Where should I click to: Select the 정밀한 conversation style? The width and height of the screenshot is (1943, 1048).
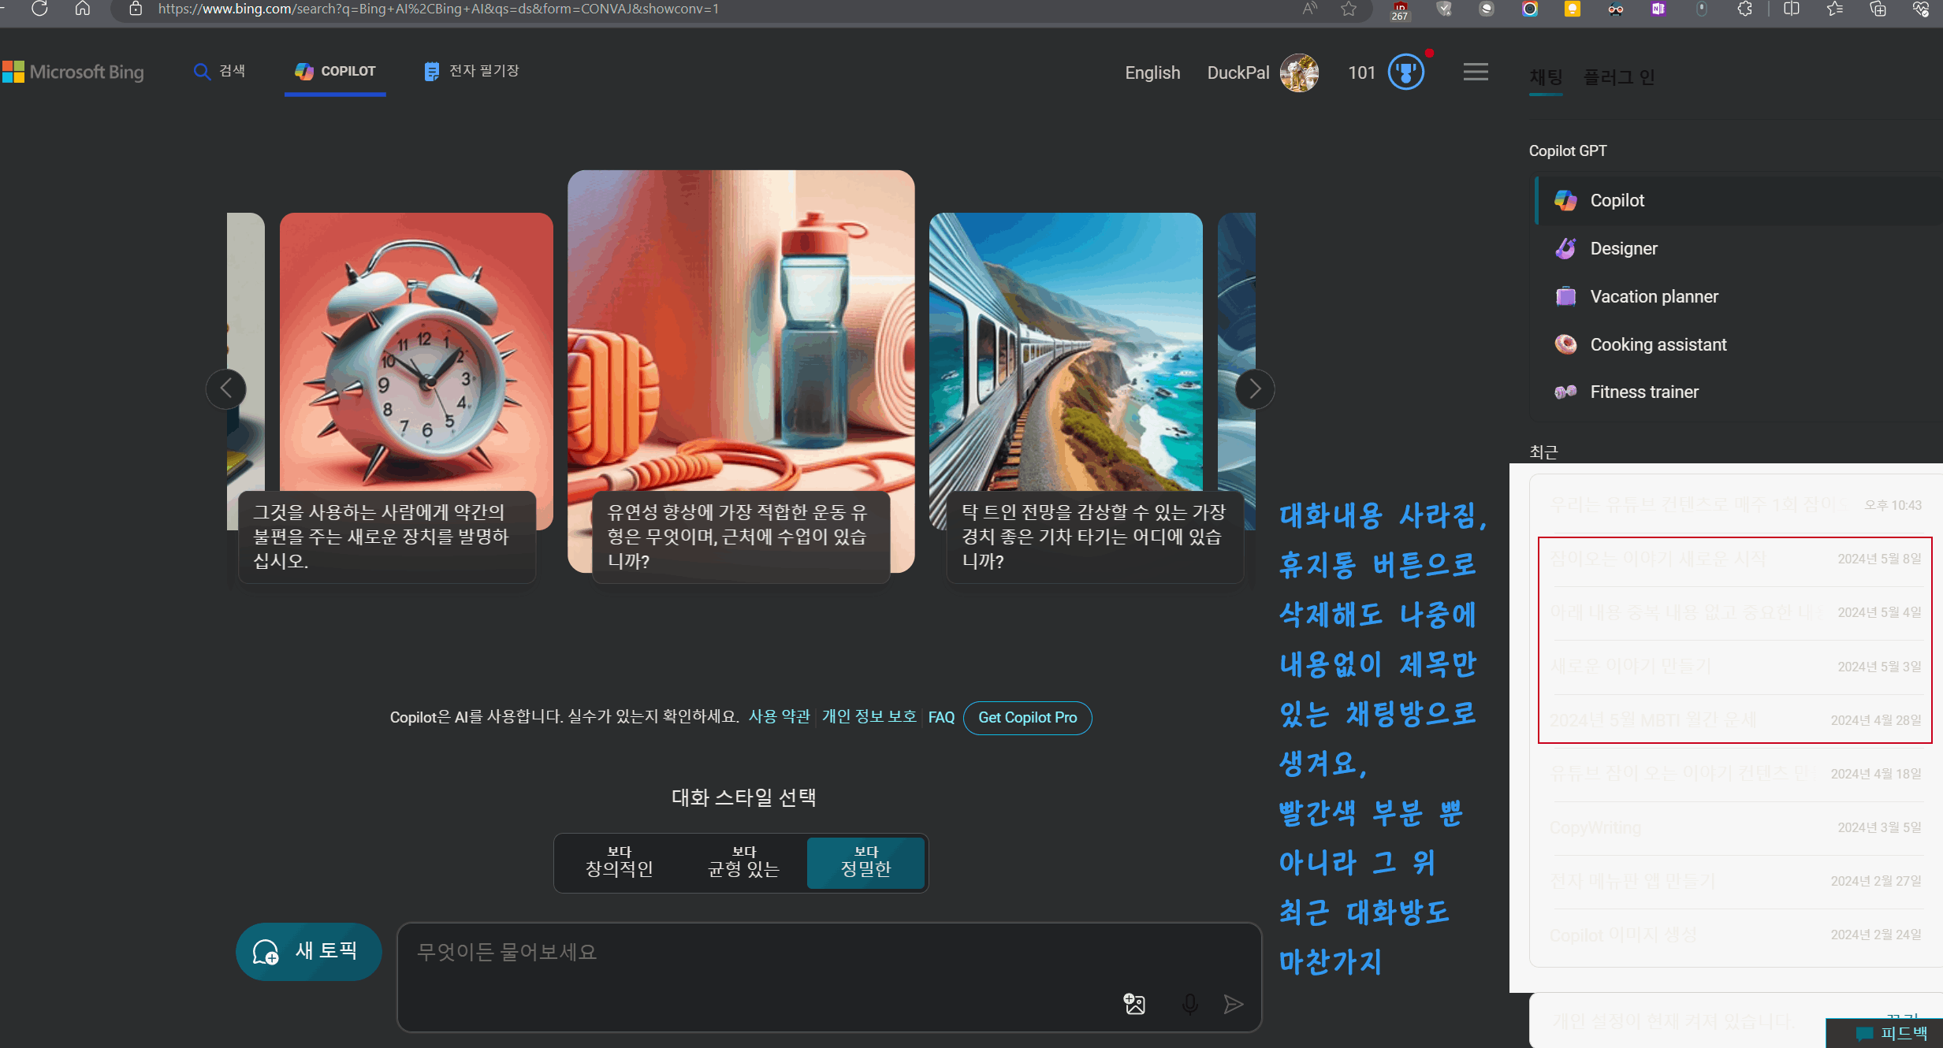pos(865,863)
